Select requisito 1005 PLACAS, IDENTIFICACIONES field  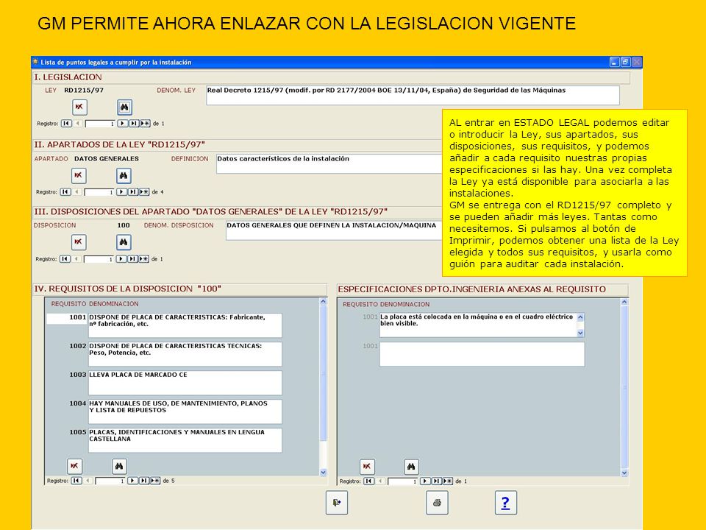tap(185, 440)
